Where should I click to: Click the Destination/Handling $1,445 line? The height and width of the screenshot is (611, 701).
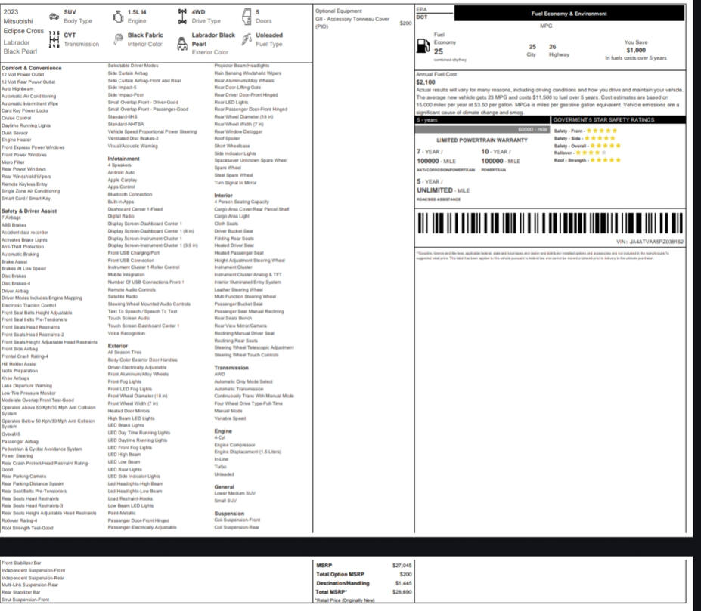tap(364, 583)
